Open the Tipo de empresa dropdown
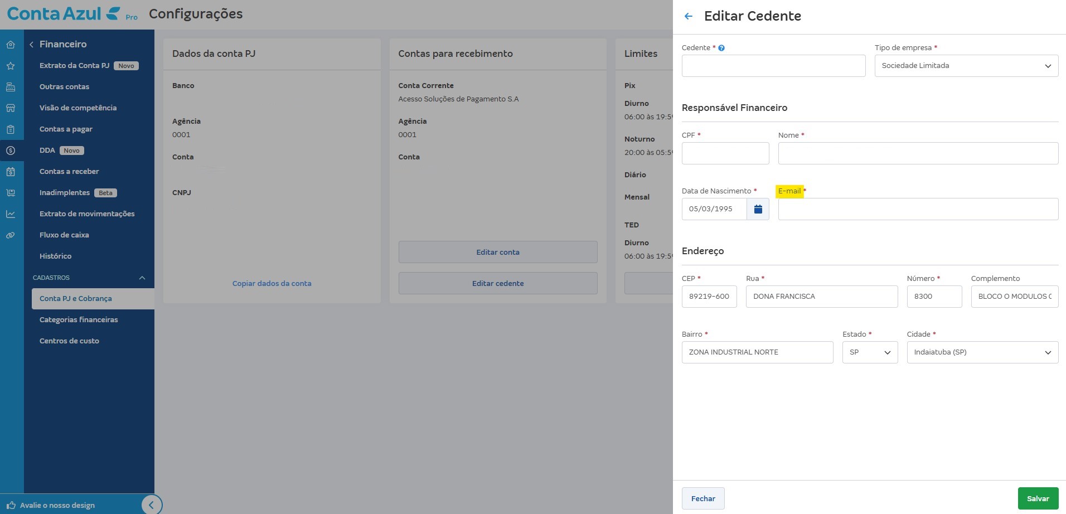 pyautogui.click(x=966, y=66)
